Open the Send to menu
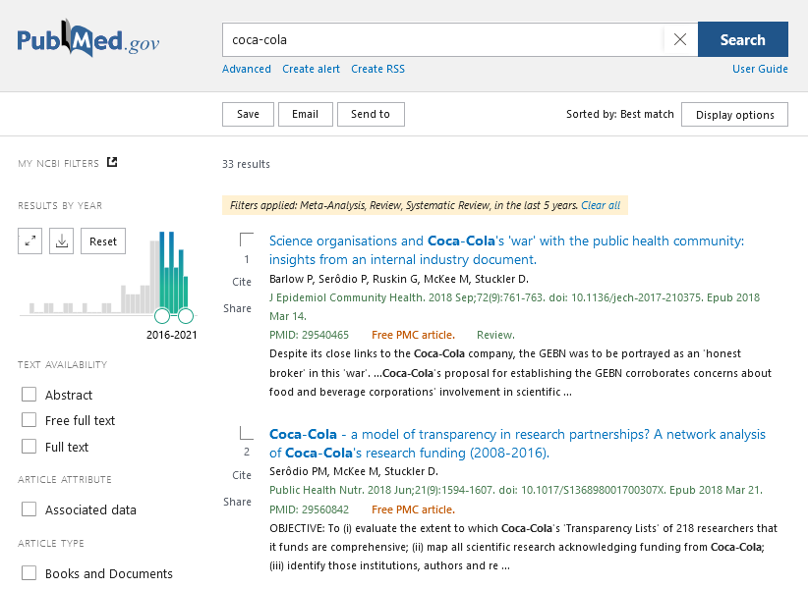808x589 pixels. (x=371, y=114)
